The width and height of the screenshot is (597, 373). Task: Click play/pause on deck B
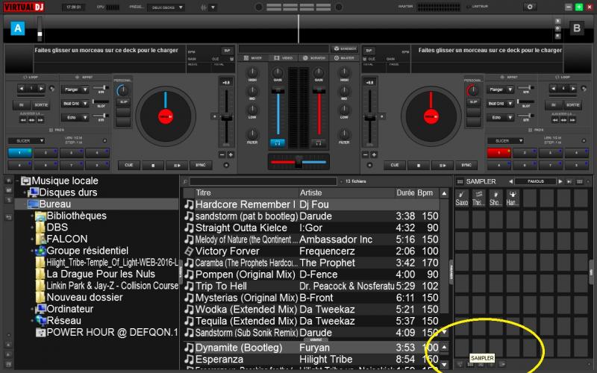[443, 166]
